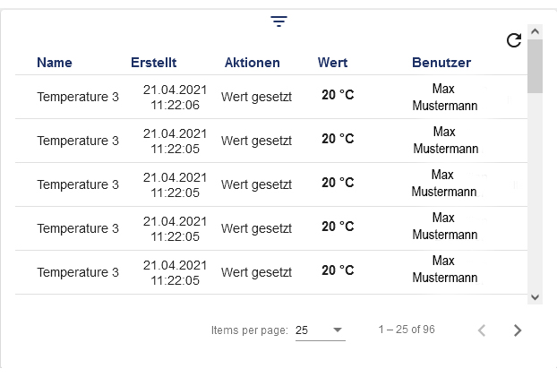The image size is (557, 377).
Task: Click 'Wert gesetzt' in the second row
Action: coord(256,141)
